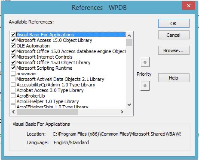The width and height of the screenshot is (199, 160).
Task: Enable AcroIEHelper 1.0 Type Library checkbox
Action: coord(13,101)
